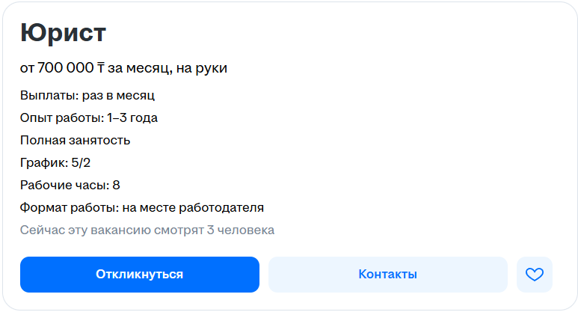Select the Юрист vacancy title
This screenshot has width=578, height=312.
(63, 33)
